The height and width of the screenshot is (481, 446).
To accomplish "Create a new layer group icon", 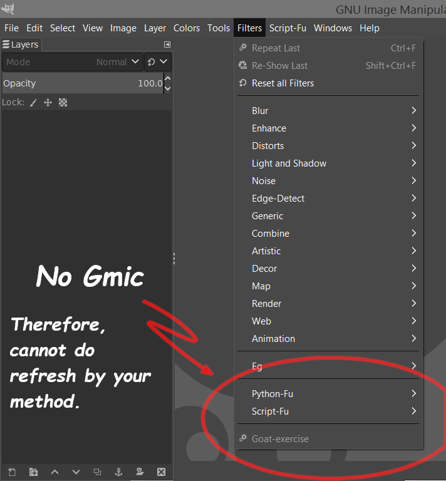I will [x=33, y=472].
